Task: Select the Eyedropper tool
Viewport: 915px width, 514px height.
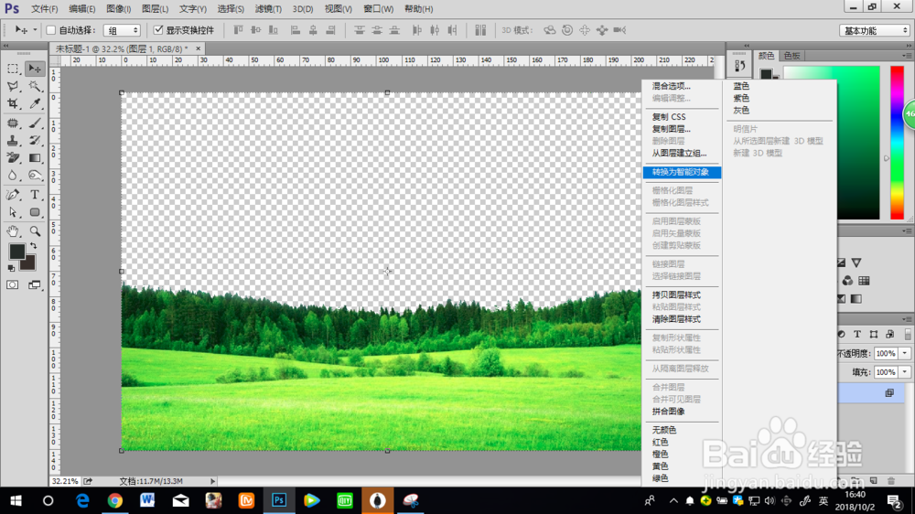Action: pos(35,104)
